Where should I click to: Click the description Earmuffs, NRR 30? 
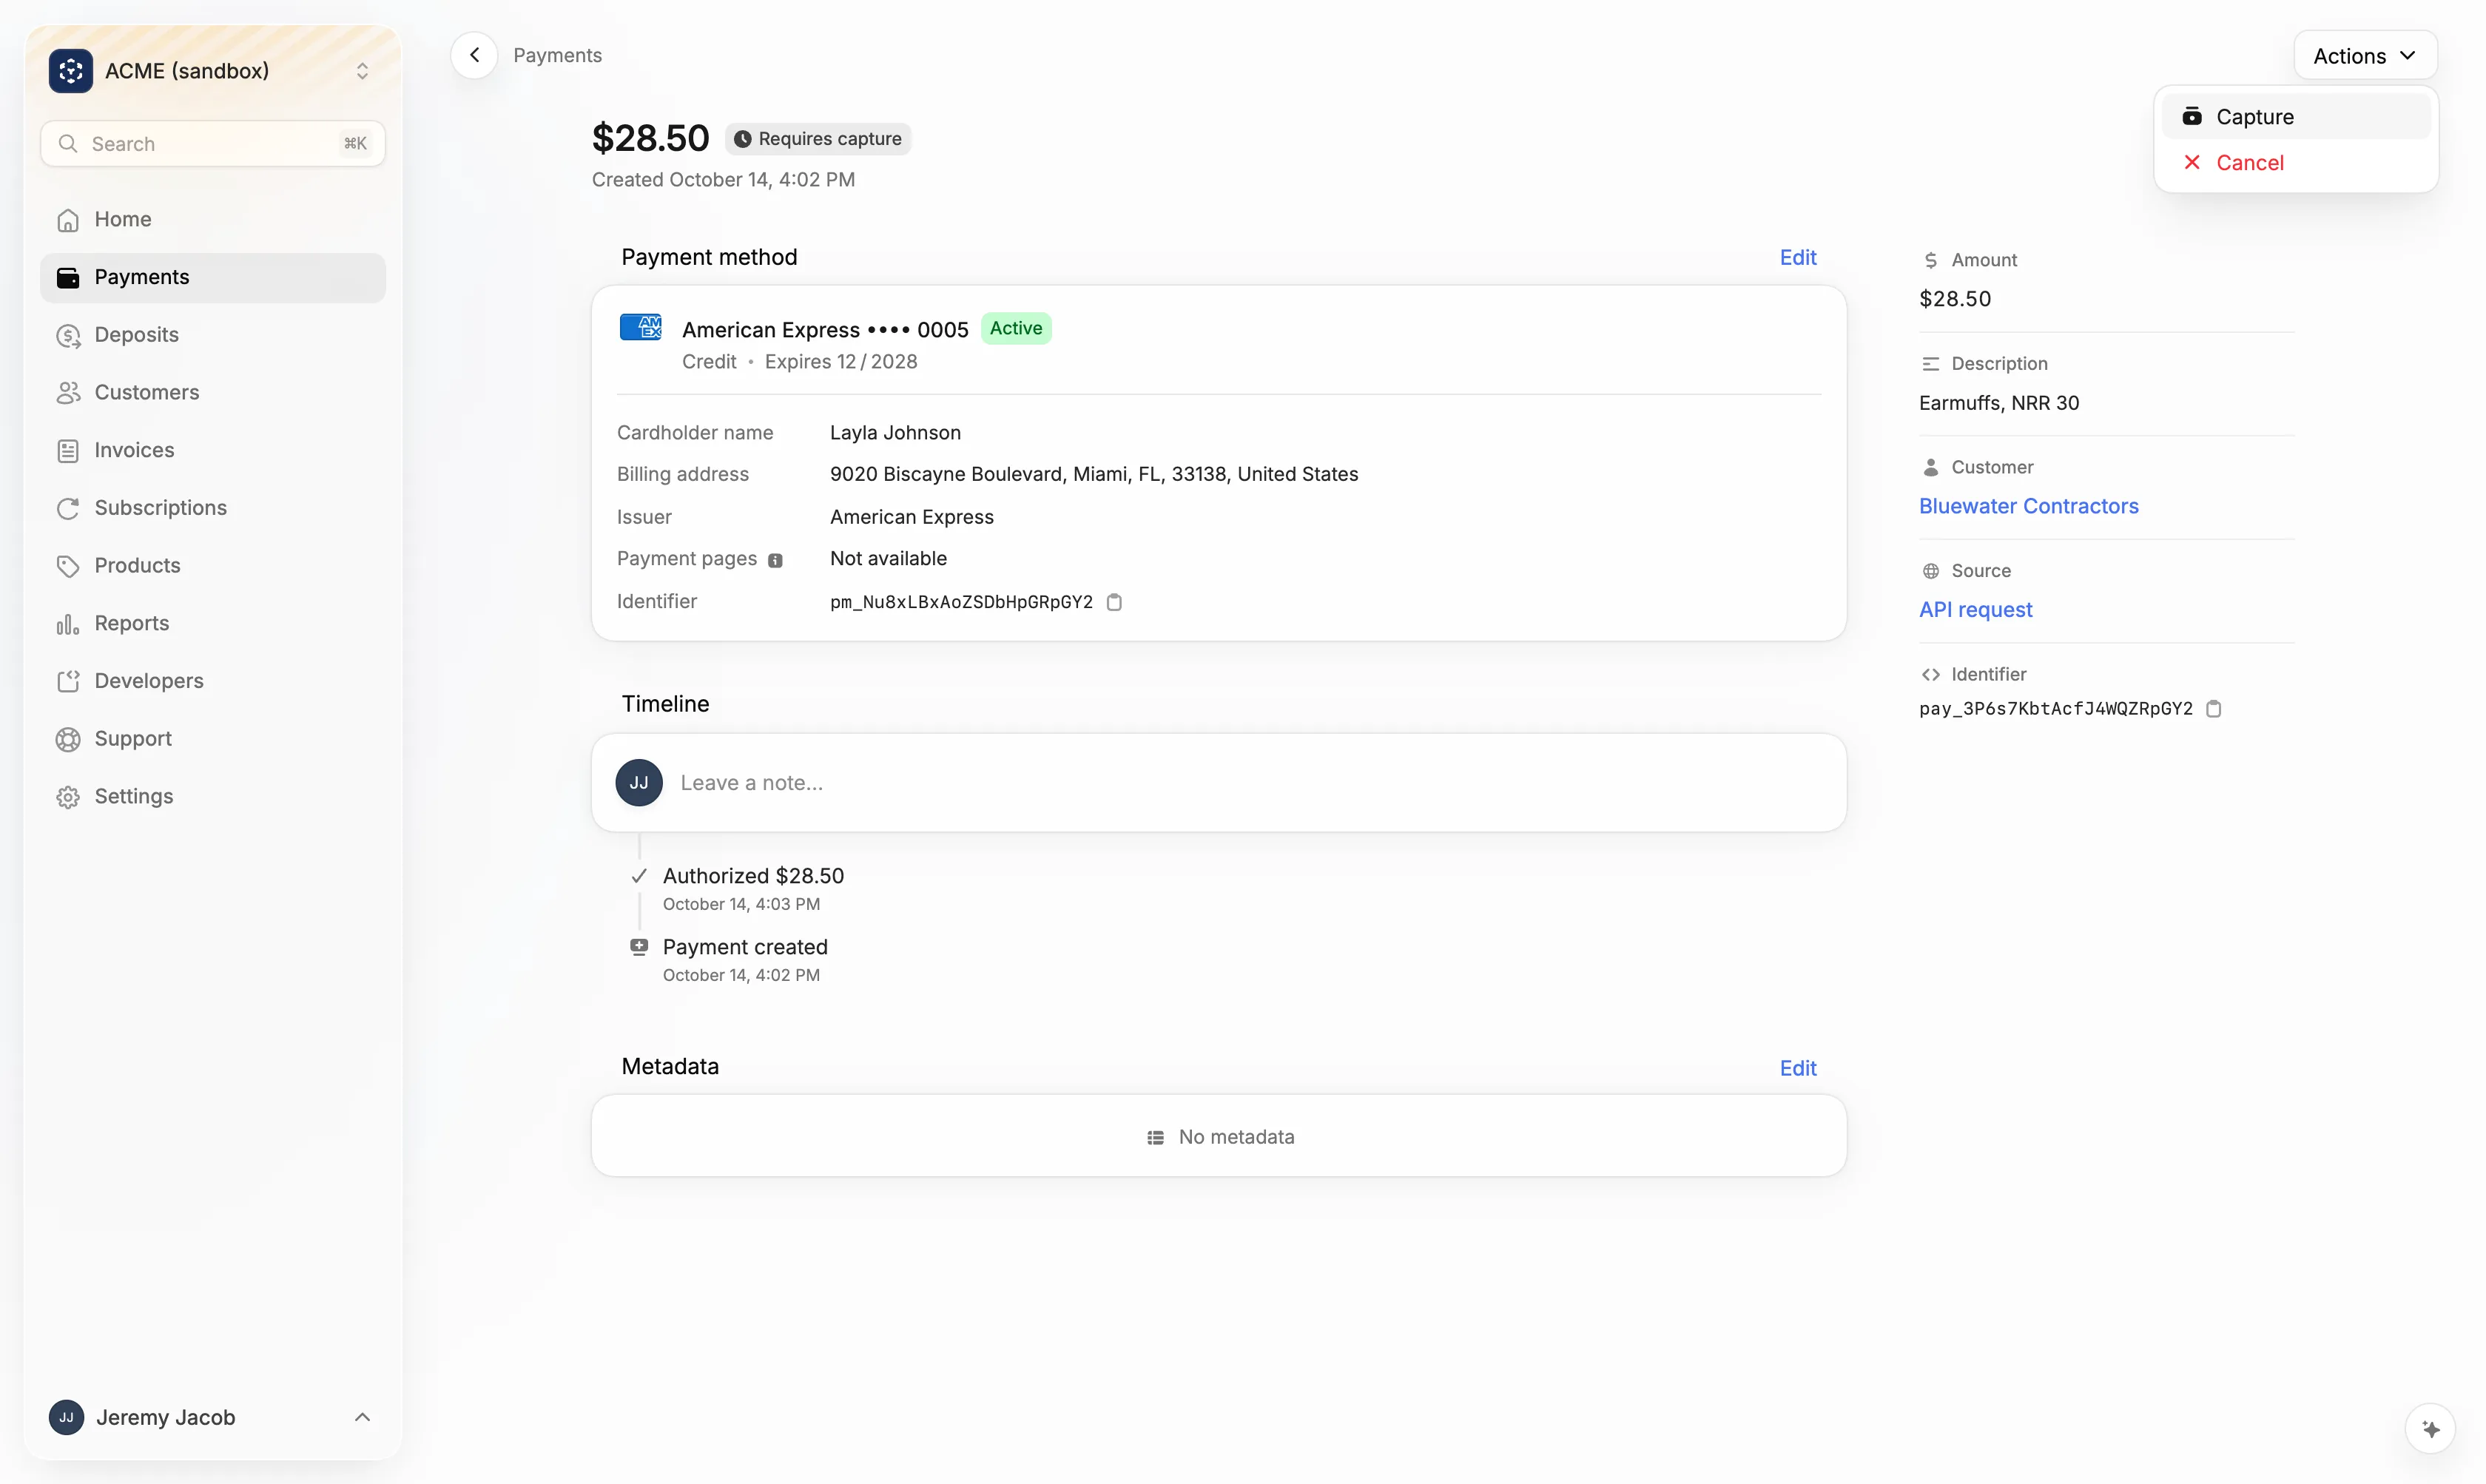coord(1998,403)
